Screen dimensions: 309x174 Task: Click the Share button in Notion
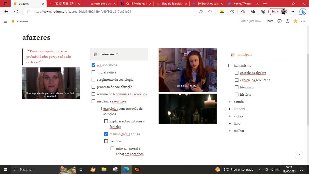pos(270,21)
